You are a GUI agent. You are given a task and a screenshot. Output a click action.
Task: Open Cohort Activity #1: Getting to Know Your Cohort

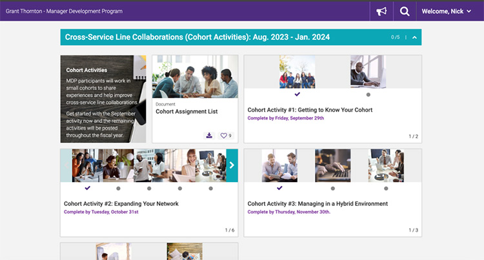pos(310,110)
